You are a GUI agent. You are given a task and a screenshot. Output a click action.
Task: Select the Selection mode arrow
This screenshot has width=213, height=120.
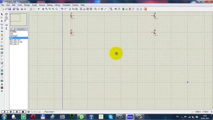coord(2,14)
